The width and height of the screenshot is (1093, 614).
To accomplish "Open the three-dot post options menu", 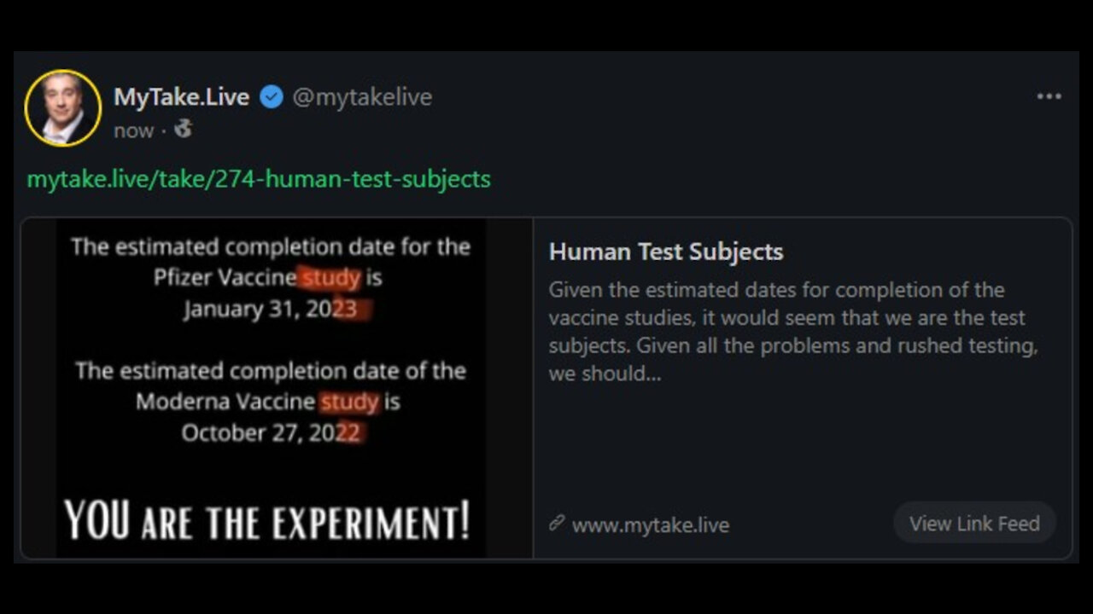I will [x=1049, y=96].
